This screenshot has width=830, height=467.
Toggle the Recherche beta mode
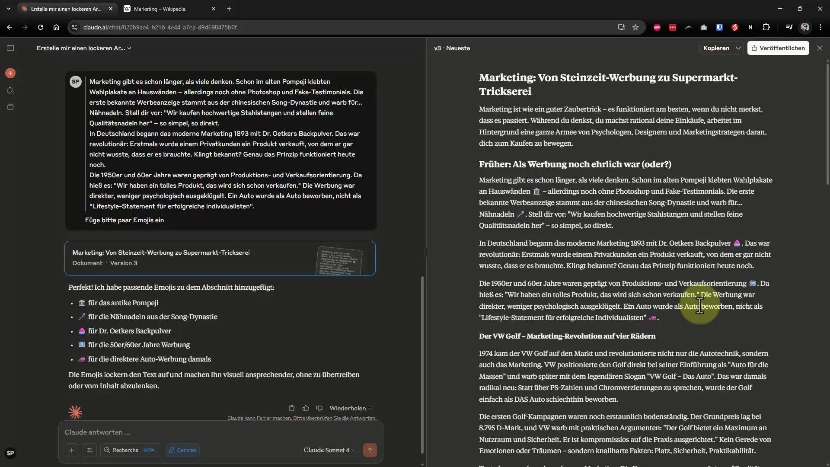pos(131,450)
